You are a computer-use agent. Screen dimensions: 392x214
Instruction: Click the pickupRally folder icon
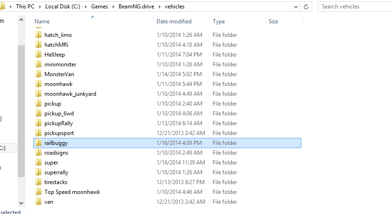38,123
